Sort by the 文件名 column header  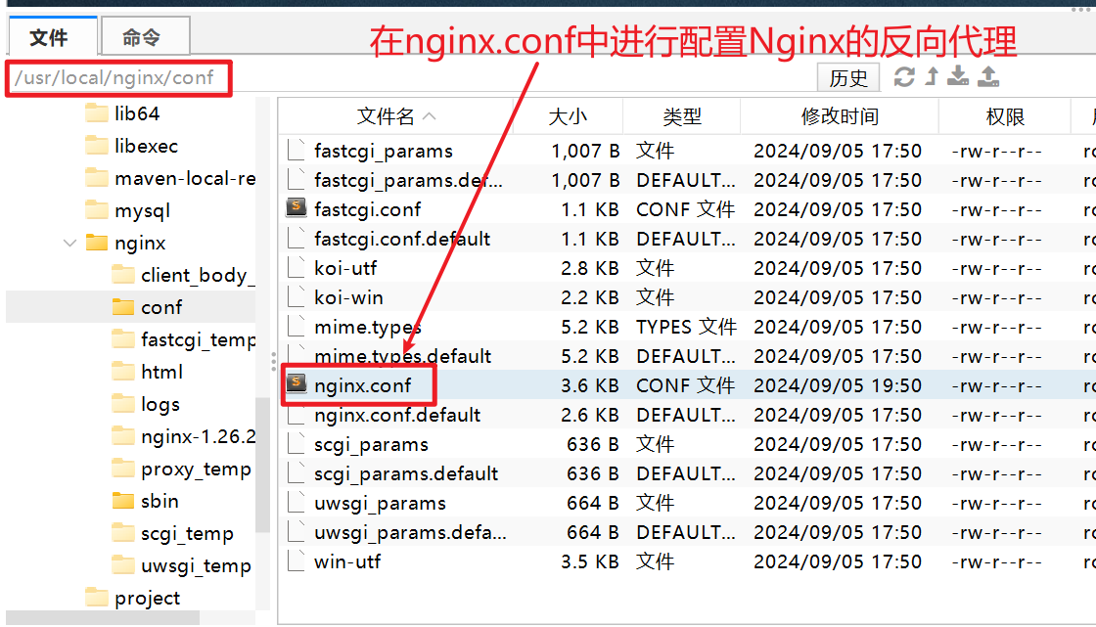pos(386,117)
